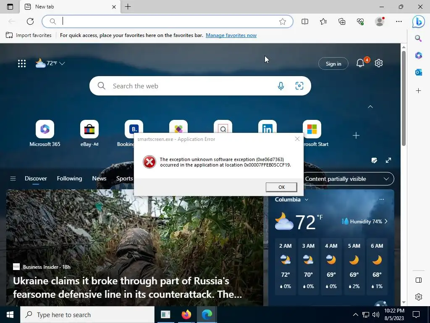Image resolution: width=430 pixels, height=323 pixels.
Task: Select the New tab browser tab
Action: point(70,7)
